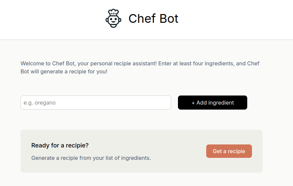Click the "e.g. oregano" placeholder text
The image size is (293, 186).
40,103
